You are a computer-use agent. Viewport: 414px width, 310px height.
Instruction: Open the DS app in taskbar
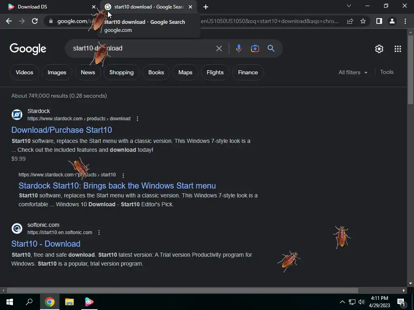click(89, 302)
